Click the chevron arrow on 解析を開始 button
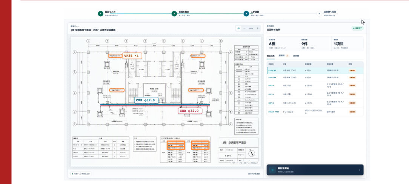The image size is (409, 184). tap(360, 170)
